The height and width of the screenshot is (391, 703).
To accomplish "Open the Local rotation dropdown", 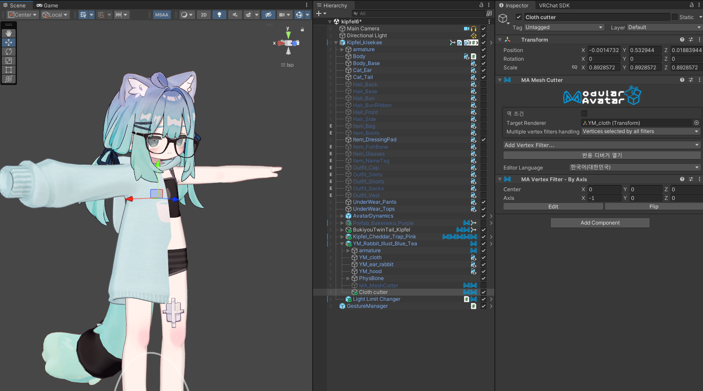I will click(55, 15).
